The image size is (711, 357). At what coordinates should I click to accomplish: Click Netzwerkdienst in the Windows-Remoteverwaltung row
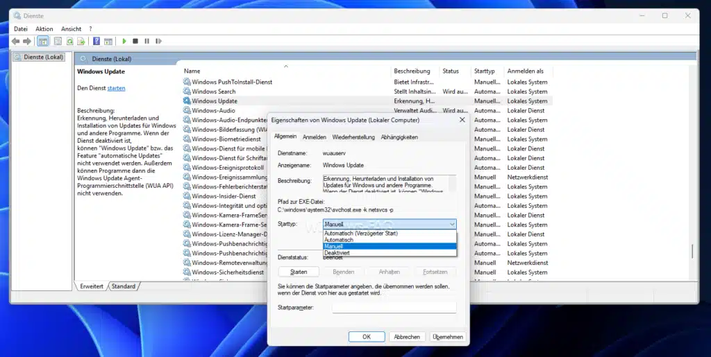click(528, 263)
